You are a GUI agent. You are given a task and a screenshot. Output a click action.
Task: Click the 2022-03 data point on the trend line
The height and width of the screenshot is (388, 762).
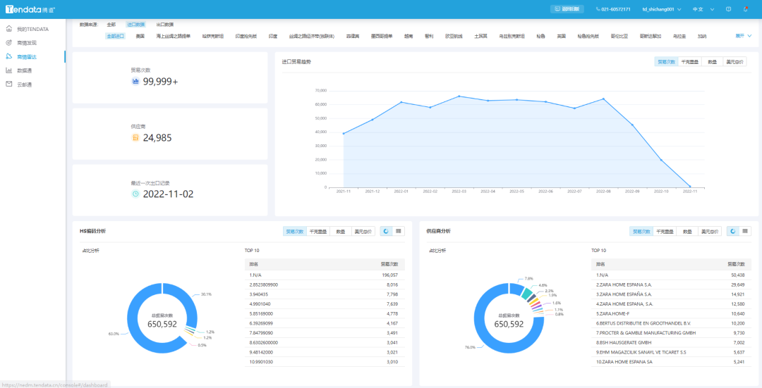(459, 96)
